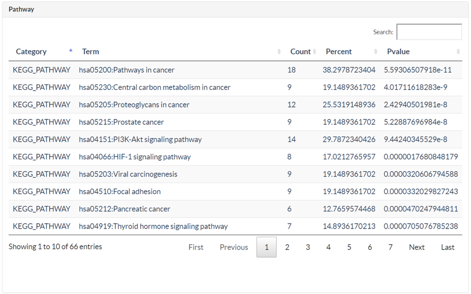Open page 4 of the table
The image size is (471, 294).
coord(328,247)
